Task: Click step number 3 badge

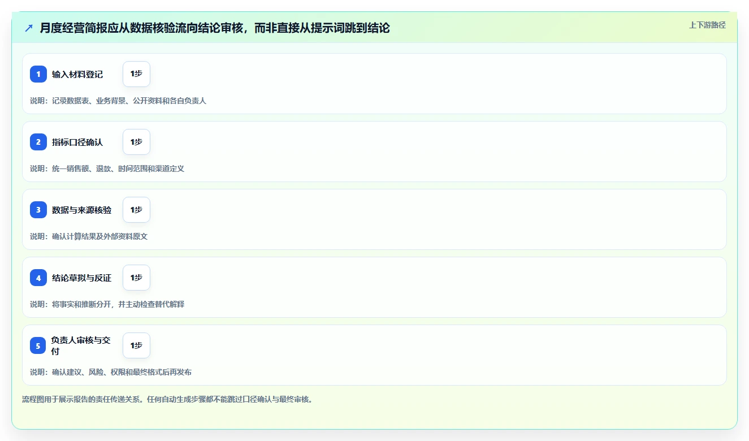Action: [x=38, y=210]
